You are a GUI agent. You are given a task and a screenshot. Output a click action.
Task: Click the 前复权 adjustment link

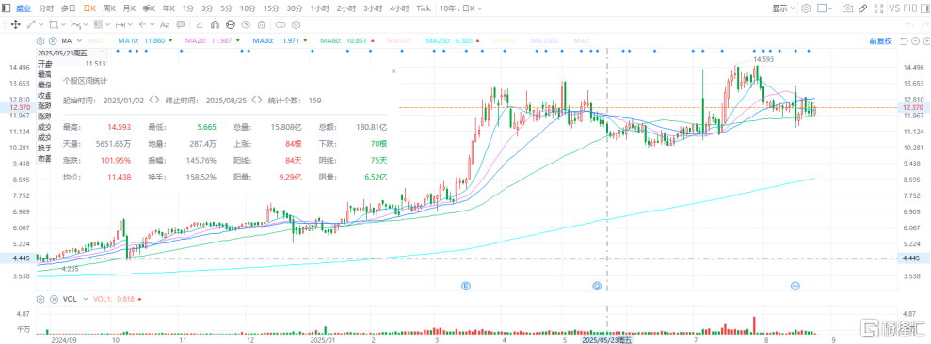[880, 41]
